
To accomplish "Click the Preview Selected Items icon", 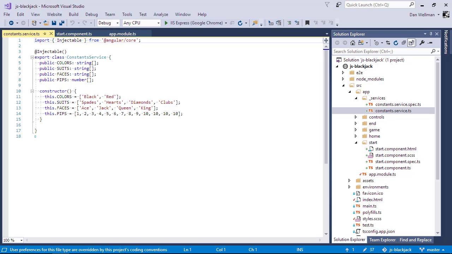I will (x=430, y=43).
